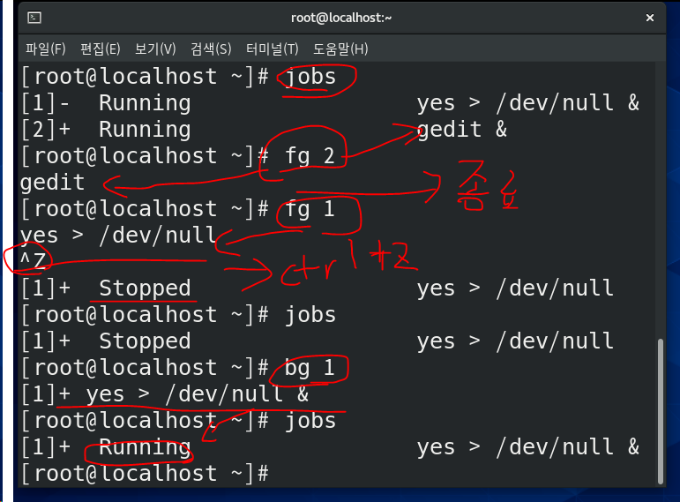
Task: Click underlined 'Stopped' status text
Action: tap(145, 288)
